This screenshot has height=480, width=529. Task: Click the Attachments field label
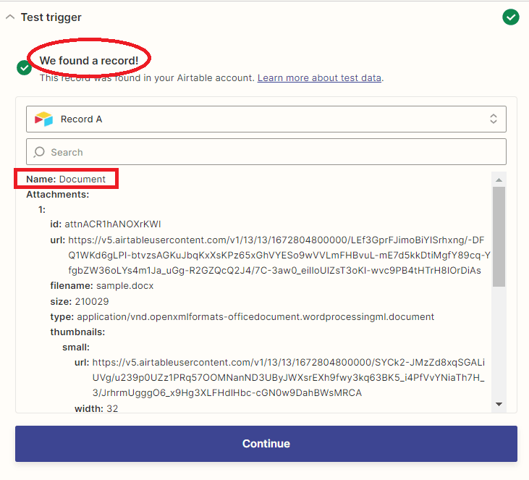(58, 194)
